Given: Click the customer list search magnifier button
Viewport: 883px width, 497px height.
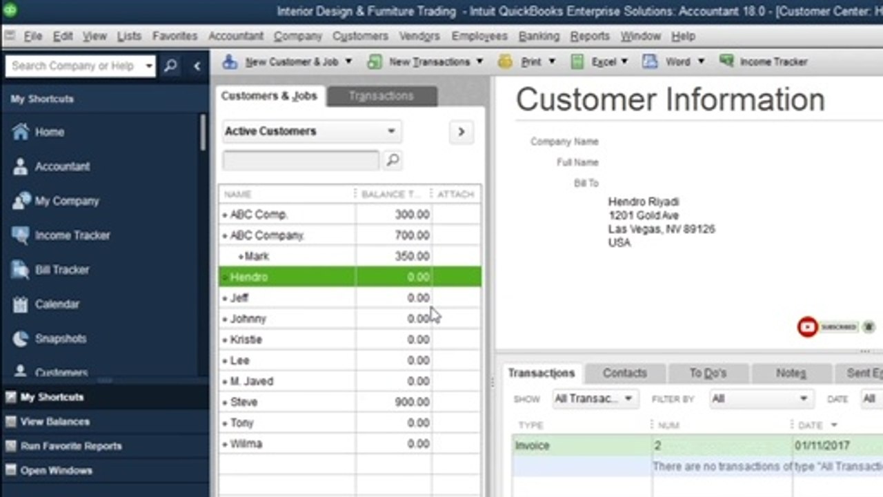Looking at the screenshot, I should 393,160.
